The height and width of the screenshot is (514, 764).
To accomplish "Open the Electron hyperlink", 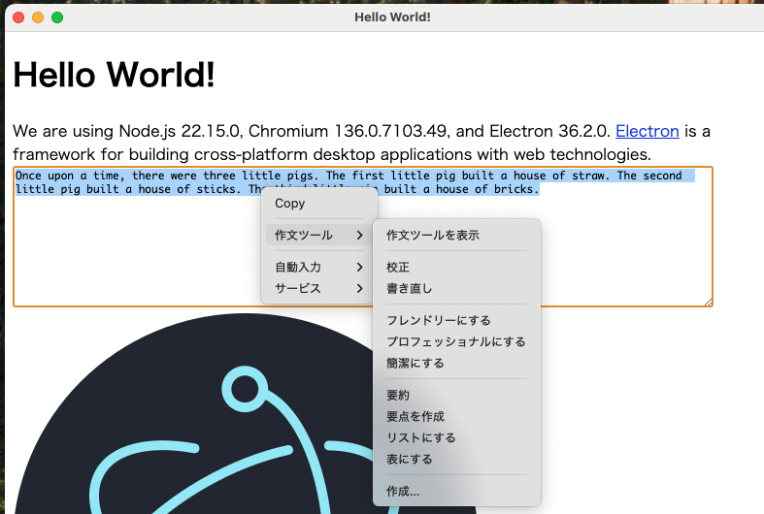I will [648, 131].
